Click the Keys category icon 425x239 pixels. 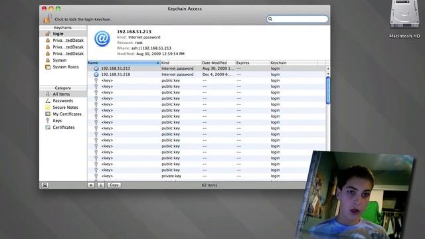[x=48, y=121]
